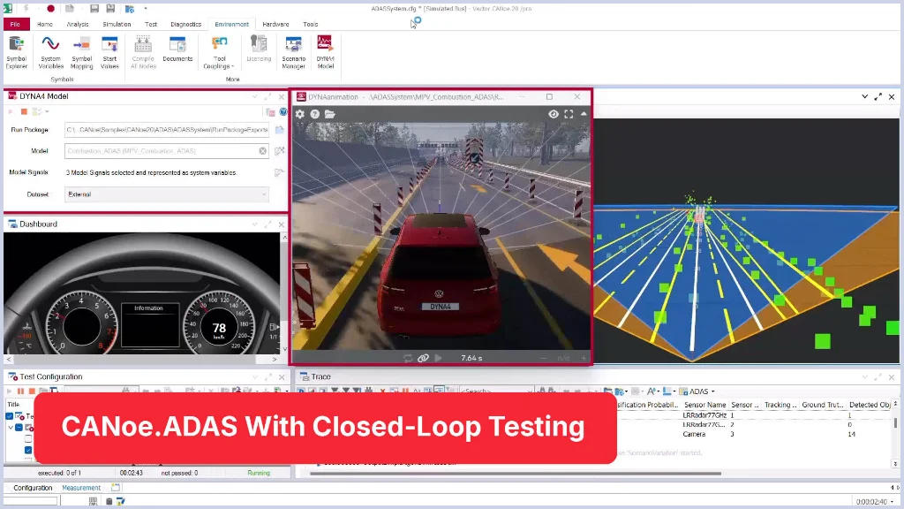Launch the Symbol Mapping tool

[x=82, y=52]
